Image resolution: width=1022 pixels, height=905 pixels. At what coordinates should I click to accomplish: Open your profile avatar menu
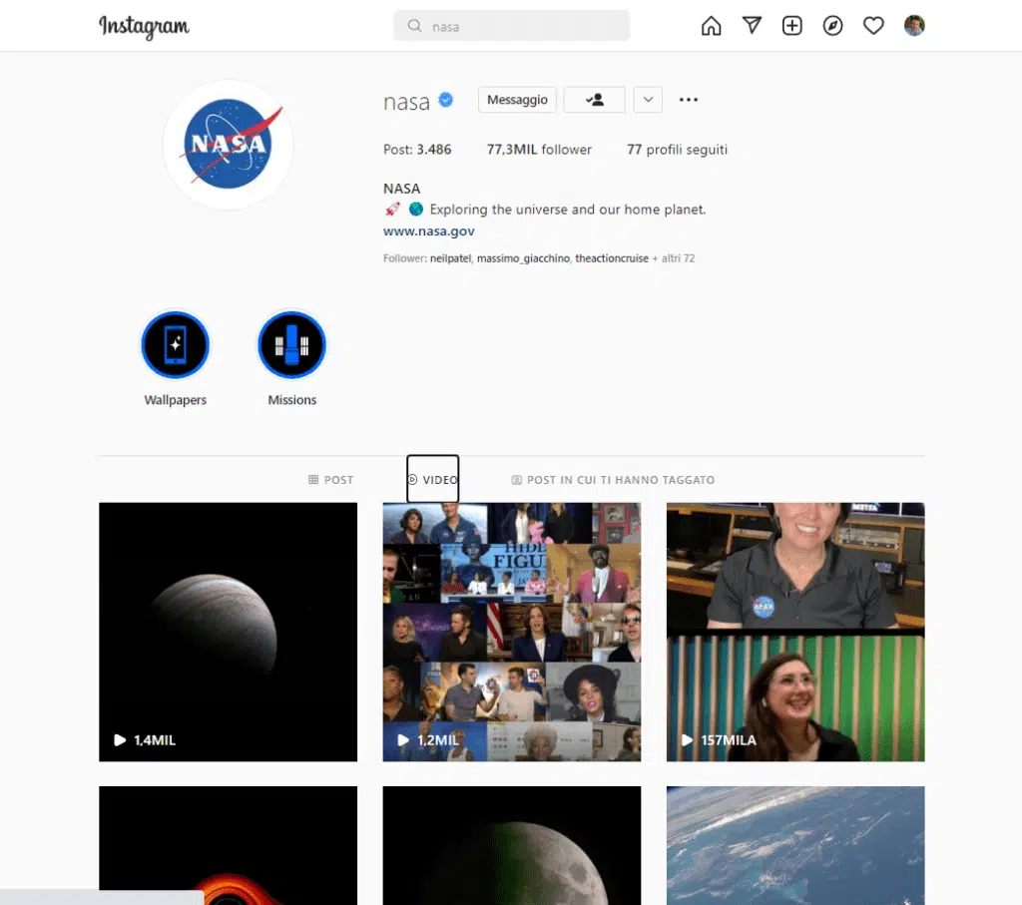point(914,26)
